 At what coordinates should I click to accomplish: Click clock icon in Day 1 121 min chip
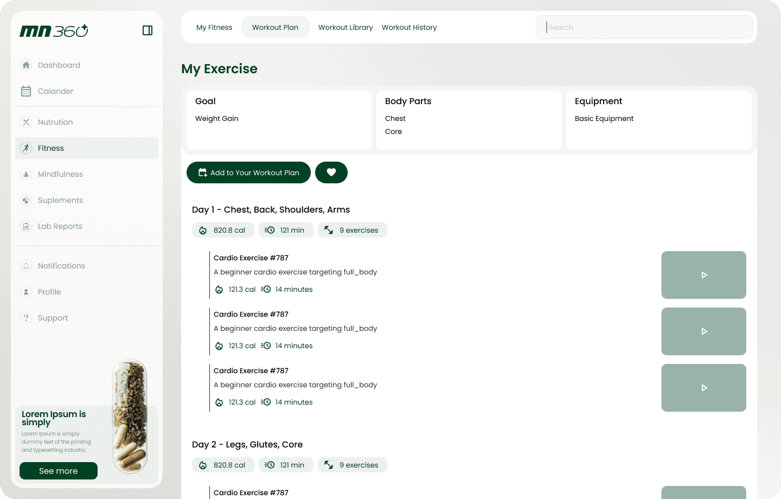point(270,230)
